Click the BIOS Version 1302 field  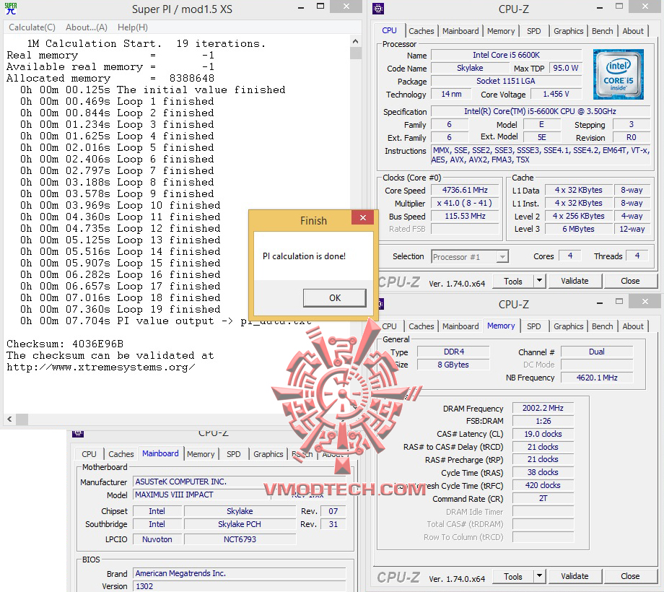240,586
